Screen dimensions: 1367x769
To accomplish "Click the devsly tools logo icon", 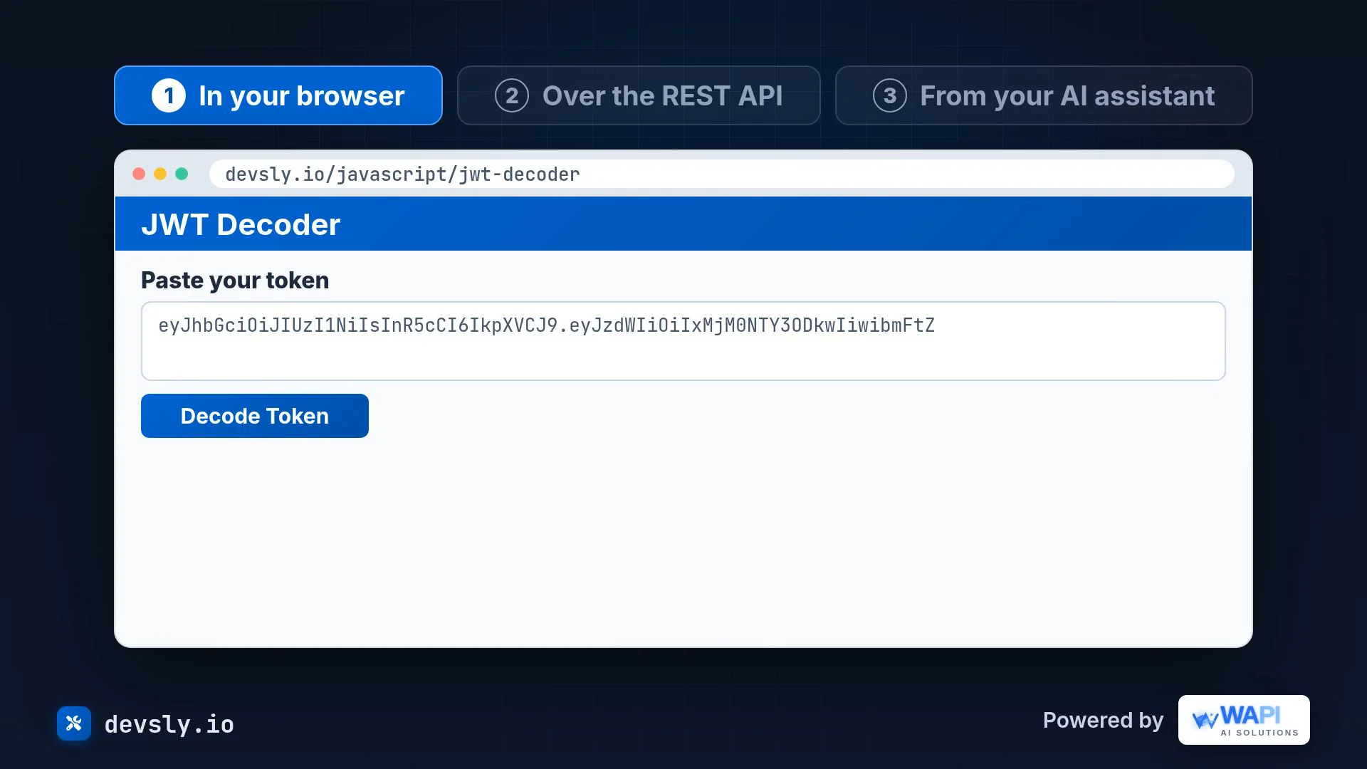I will point(74,723).
